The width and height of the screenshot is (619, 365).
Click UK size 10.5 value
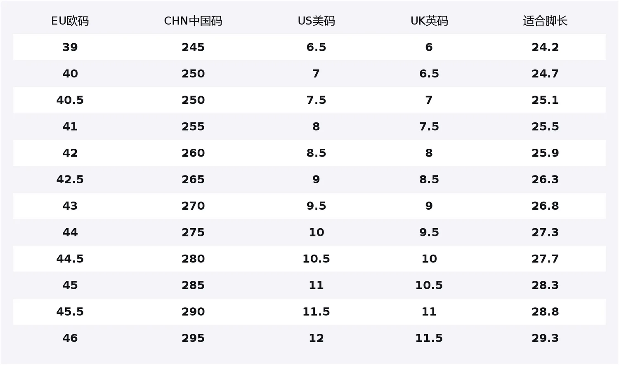(429, 285)
